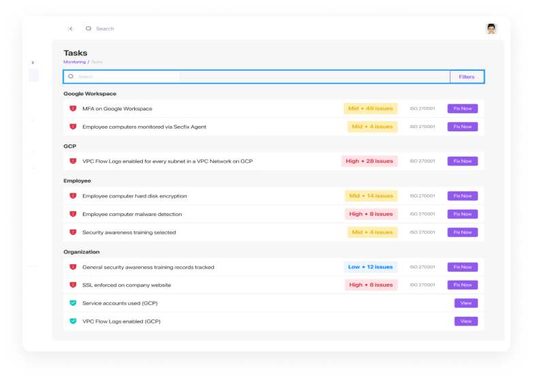
Task: Click green shield icon for Service accounts used (GCP)
Action: (73, 303)
